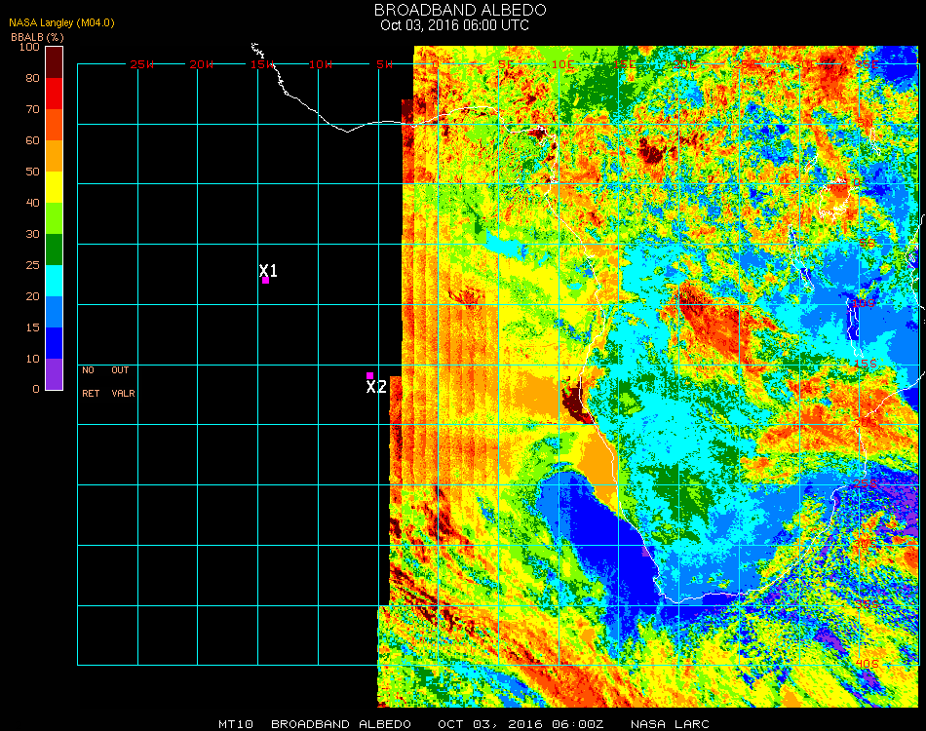This screenshot has width=926, height=731.
Task: Pick the orange-red 60-70 colorbar segment
Action: [x=54, y=125]
